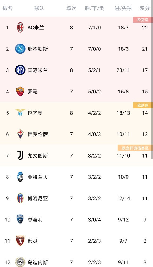This screenshot has width=153, height=267.
Task: Open the 拉齐奥 eagle logo
Action: (20, 113)
